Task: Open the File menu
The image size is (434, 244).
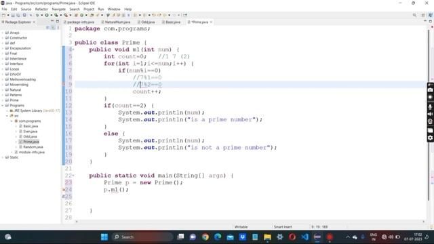Action: pyautogui.click(x=4, y=9)
